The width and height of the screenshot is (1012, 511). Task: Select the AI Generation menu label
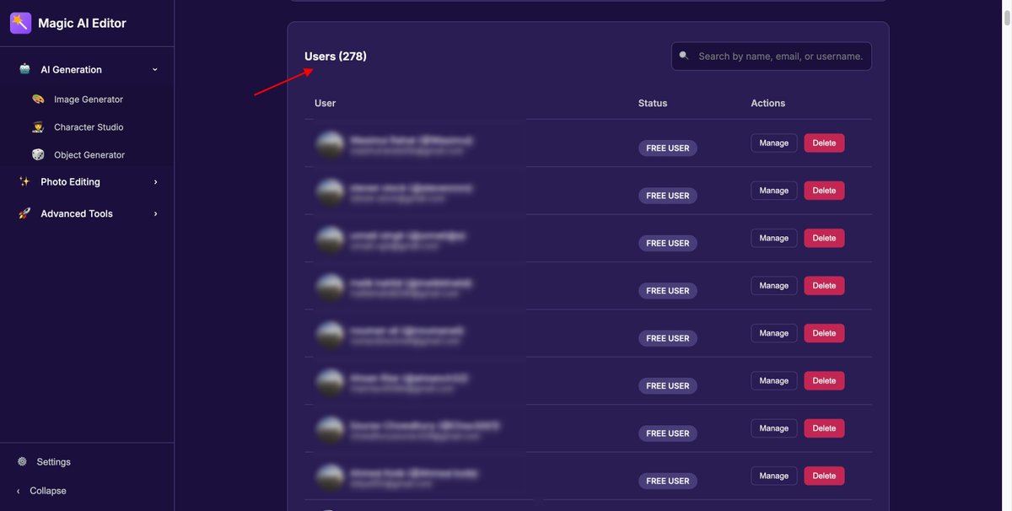72,69
